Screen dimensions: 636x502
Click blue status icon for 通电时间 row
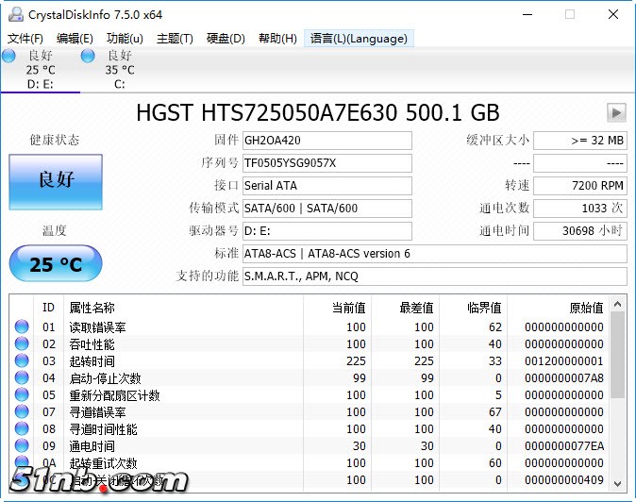click(x=22, y=446)
